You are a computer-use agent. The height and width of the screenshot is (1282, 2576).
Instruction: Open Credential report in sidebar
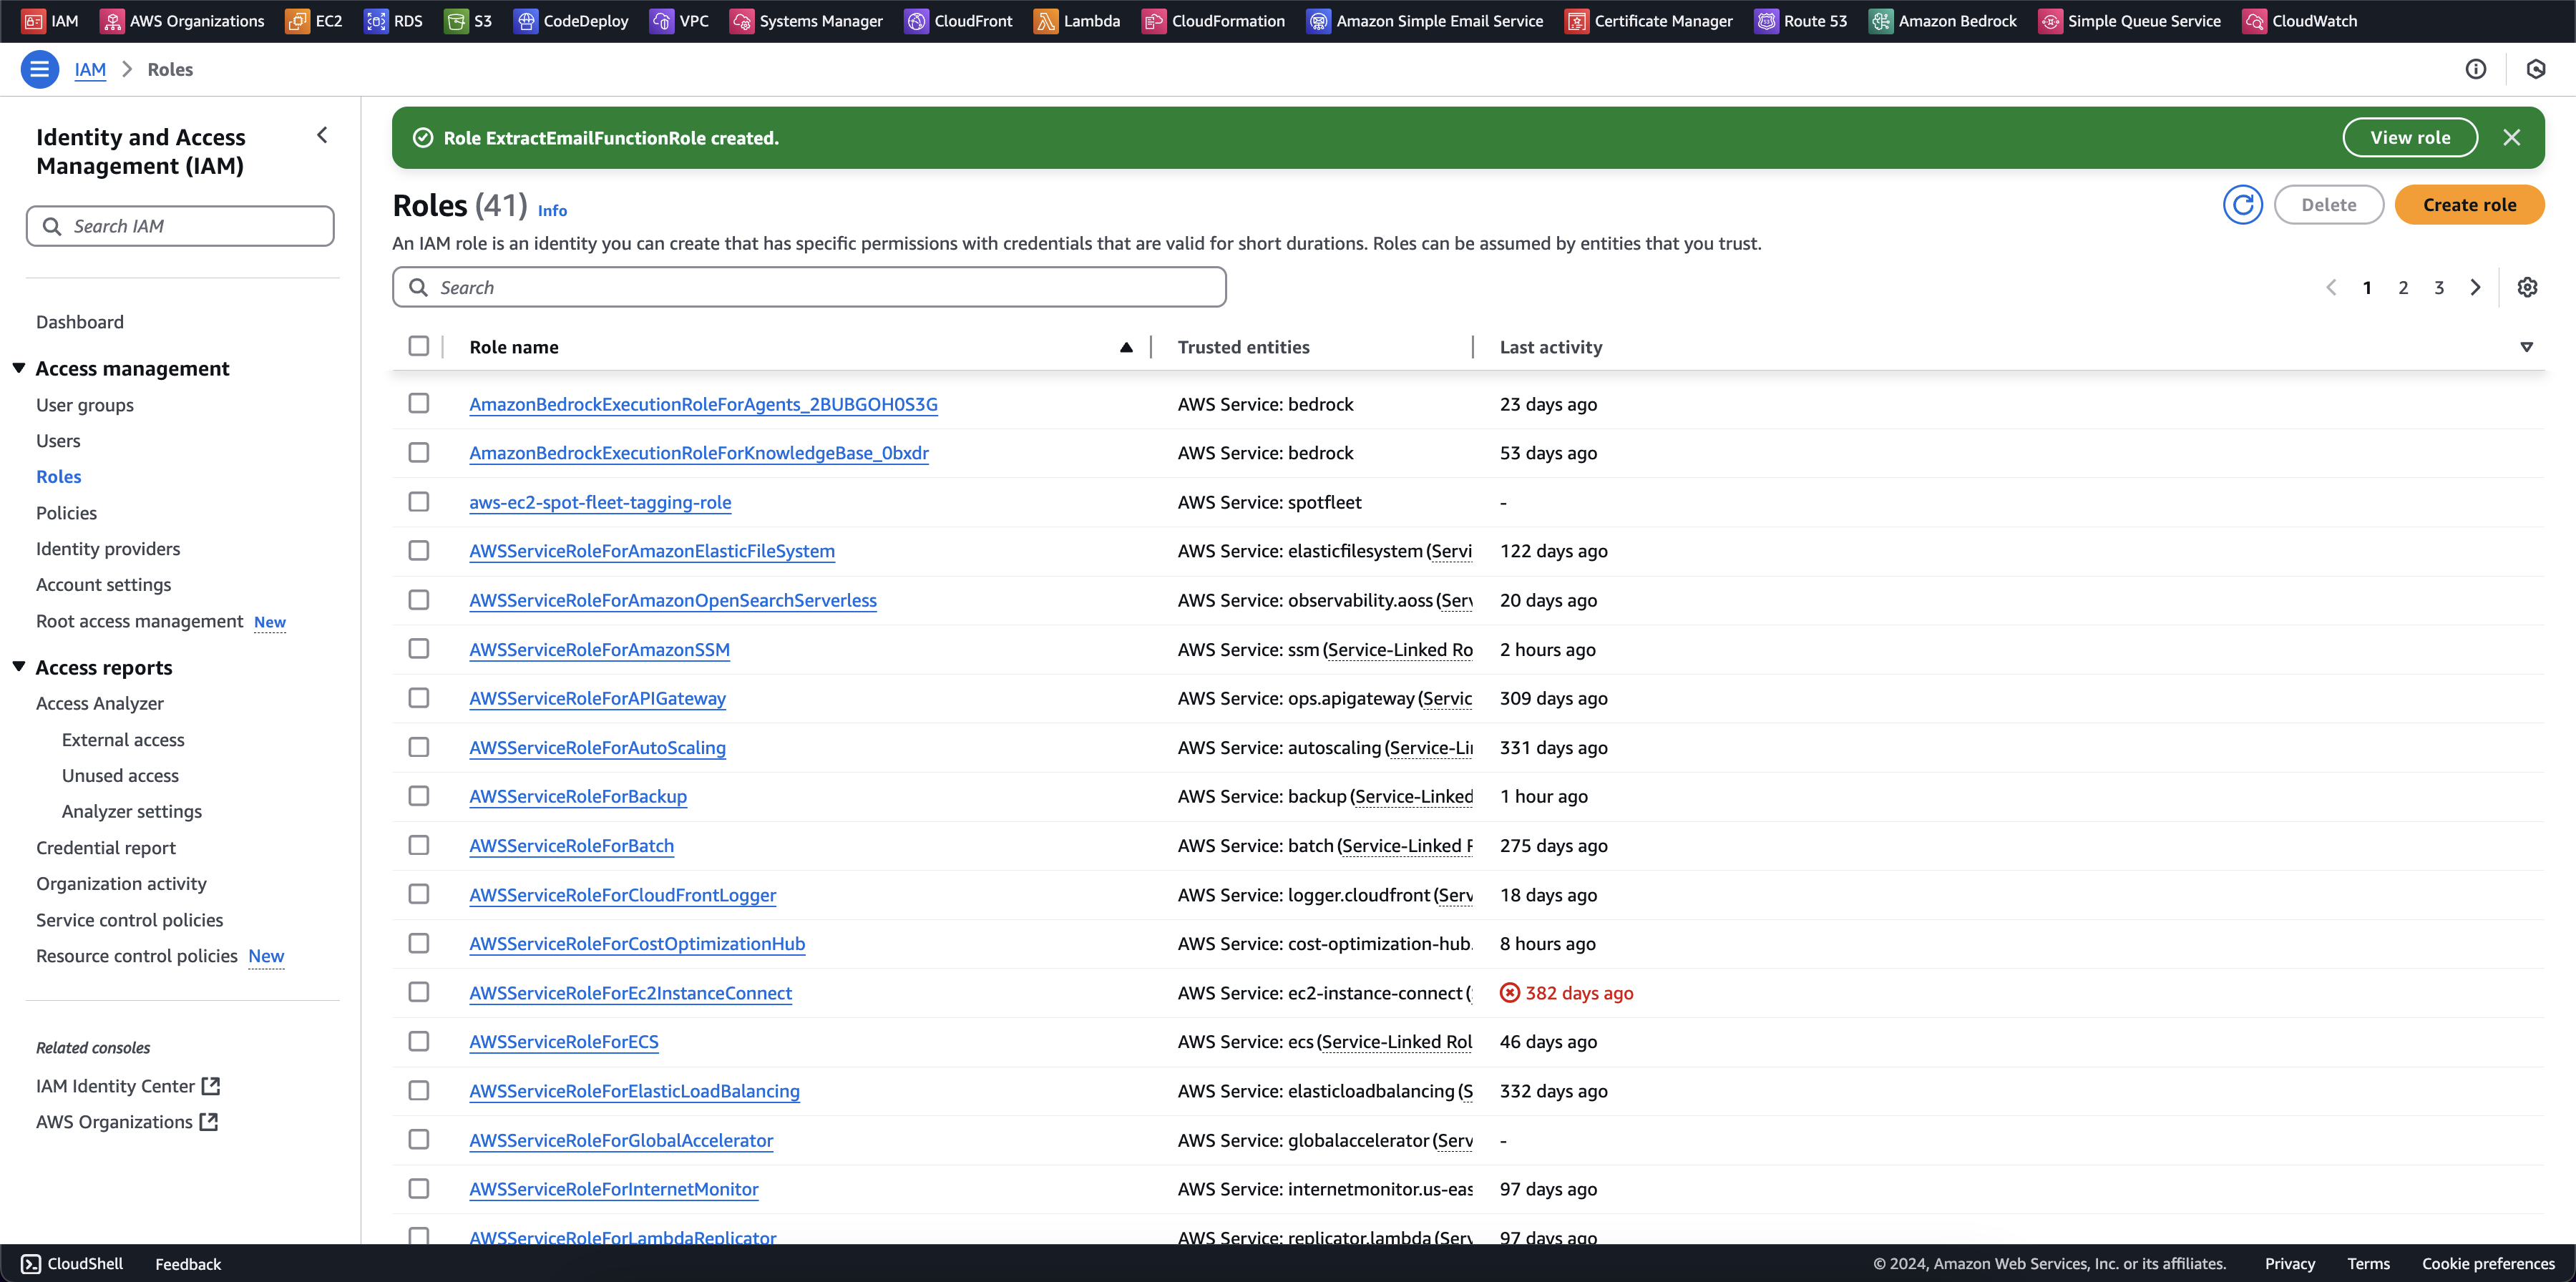[106, 848]
